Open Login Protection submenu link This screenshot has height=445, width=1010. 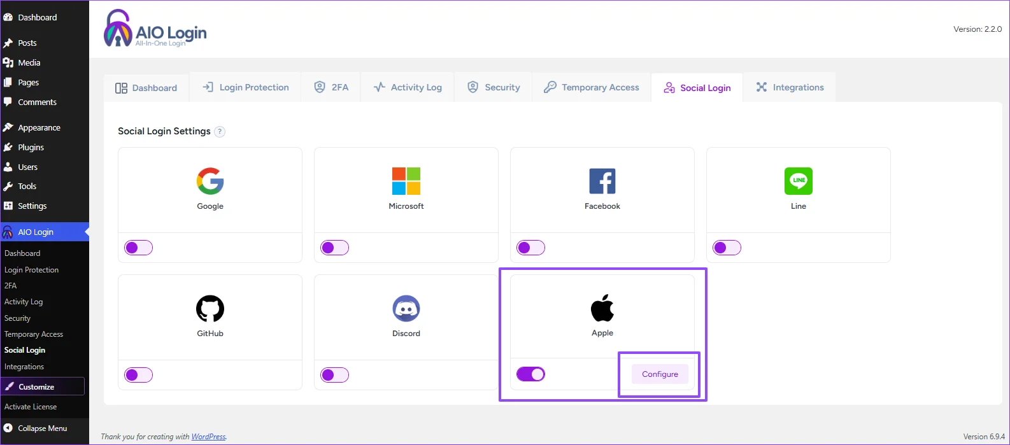point(32,270)
